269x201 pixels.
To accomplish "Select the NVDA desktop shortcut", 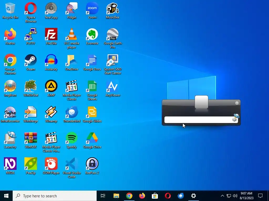I will coord(10,166).
